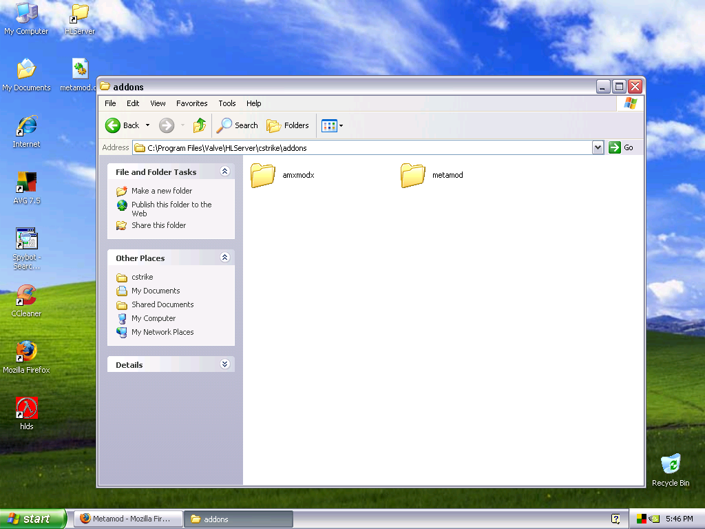Open the Tools menu
The image size is (705, 529).
(227, 103)
